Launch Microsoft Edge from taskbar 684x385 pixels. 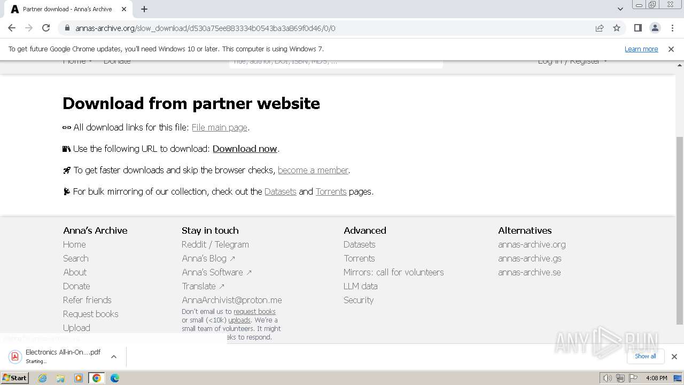[115, 378]
